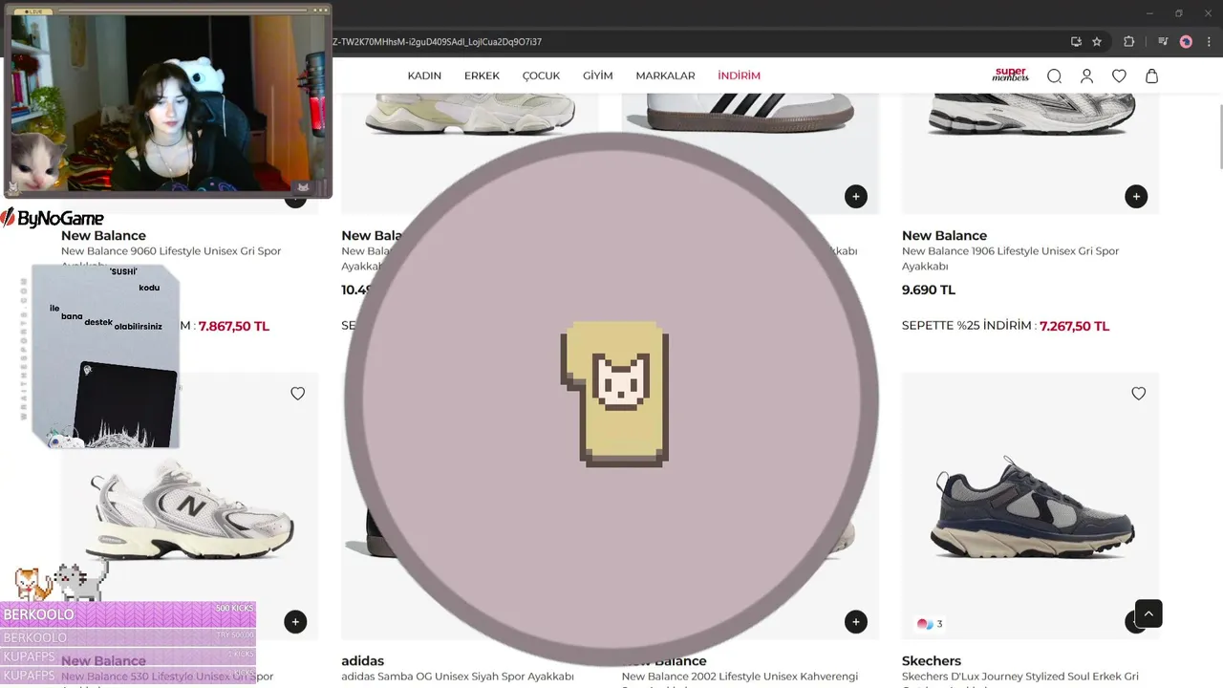Open the browser extensions puzzle icon
This screenshot has height=688, width=1223.
tap(1128, 42)
